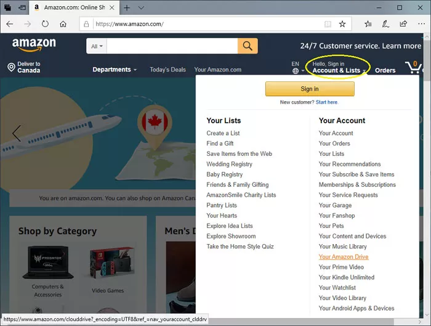Viewport: 431px width, 326px height.
Task: Open AmazonSmile Charity Lists
Action: tap(241, 195)
